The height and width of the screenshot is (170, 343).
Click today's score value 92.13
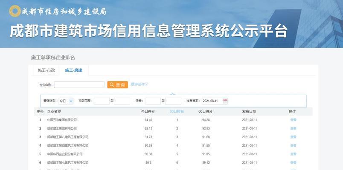click(148, 128)
